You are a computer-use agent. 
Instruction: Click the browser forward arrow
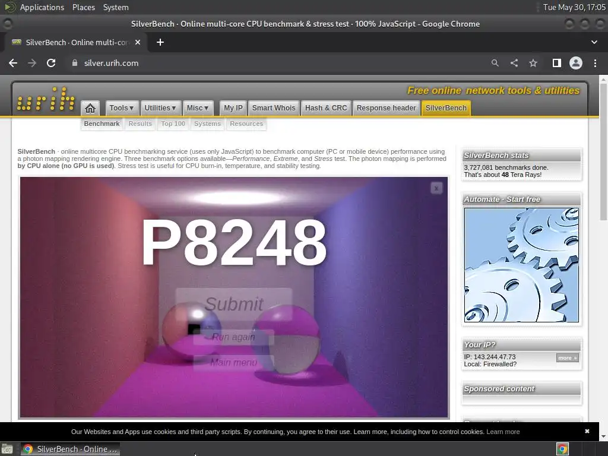click(x=32, y=63)
